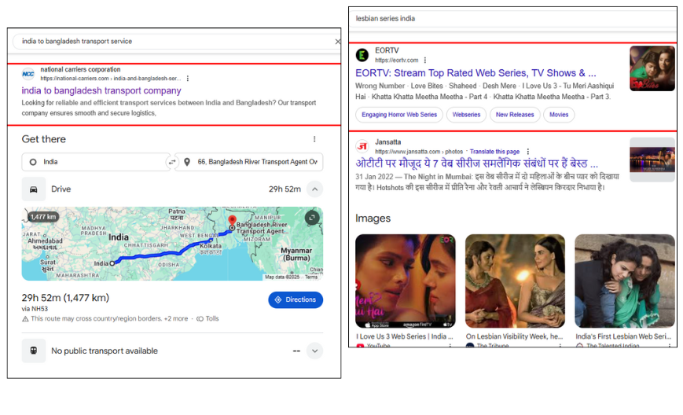Select the New Releases chip
Image resolution: width=683 pixels, height=415 pixels.
pyautogui.click(x=515, y=115)
